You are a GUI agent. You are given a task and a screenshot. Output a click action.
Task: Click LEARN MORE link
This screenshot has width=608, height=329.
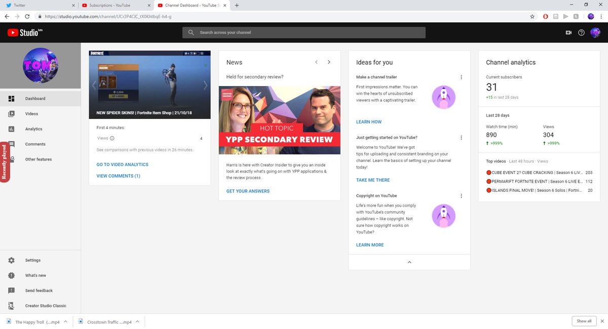(370, 245)
